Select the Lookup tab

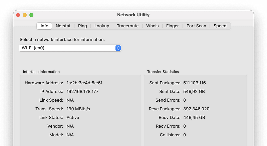102,26
